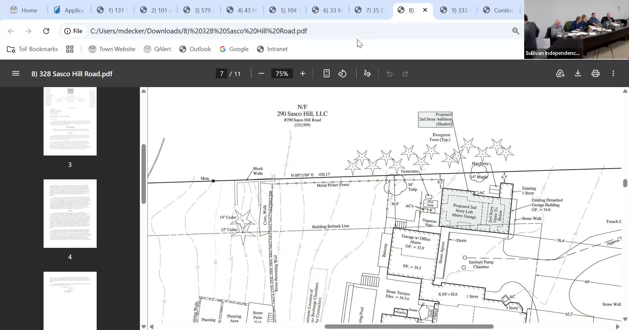The width and height of the screenshot is (629, 330).
Task: Open page 4 thumbnail
Action: (70, 213)
